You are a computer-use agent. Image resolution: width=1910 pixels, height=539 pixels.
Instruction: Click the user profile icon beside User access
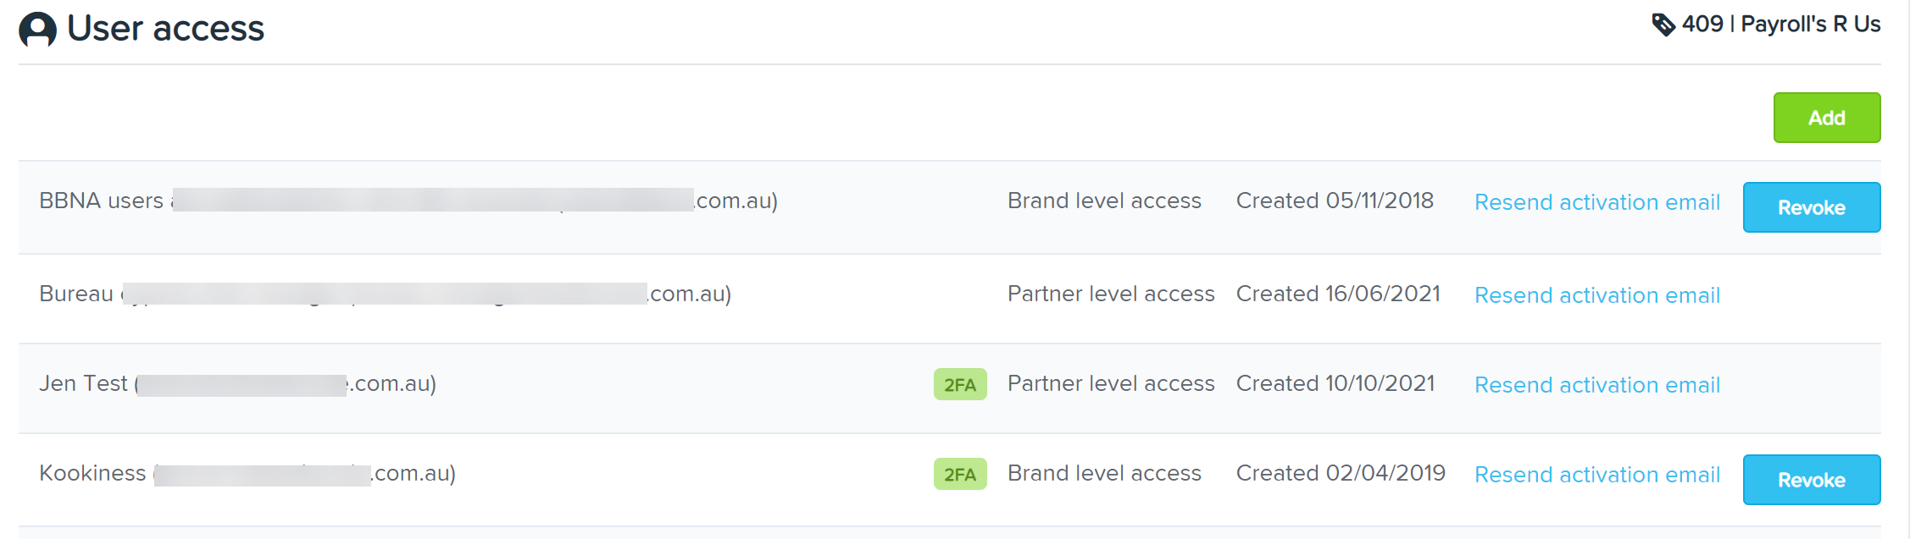37,30
